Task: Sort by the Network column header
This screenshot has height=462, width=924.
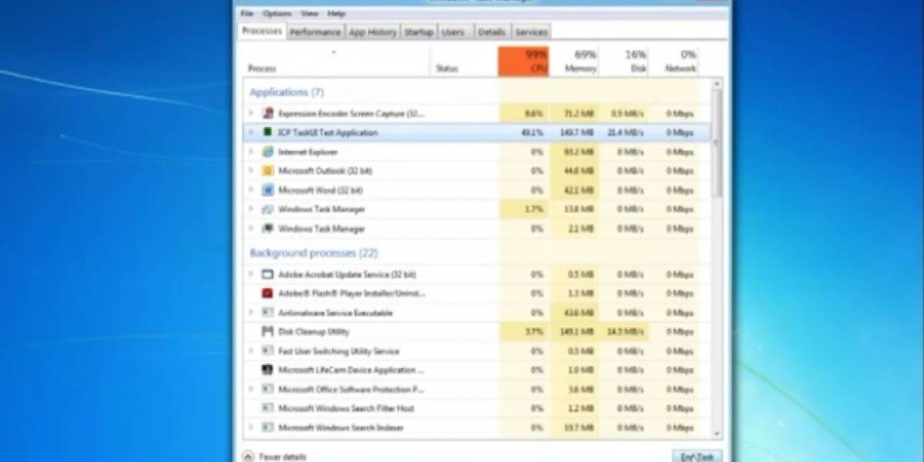Action: pyautogui.click(x=674, y=62)
